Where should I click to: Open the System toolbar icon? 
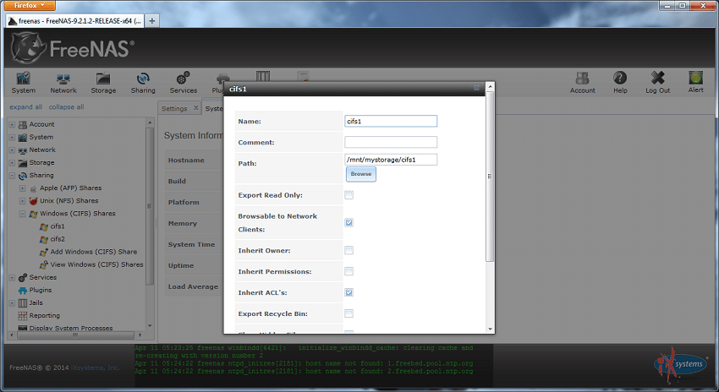pyautogui.click(x=24, y=83)
